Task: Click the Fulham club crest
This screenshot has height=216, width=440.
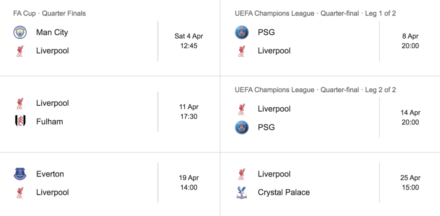Action: pyautogui.click(x=20, y=122)
